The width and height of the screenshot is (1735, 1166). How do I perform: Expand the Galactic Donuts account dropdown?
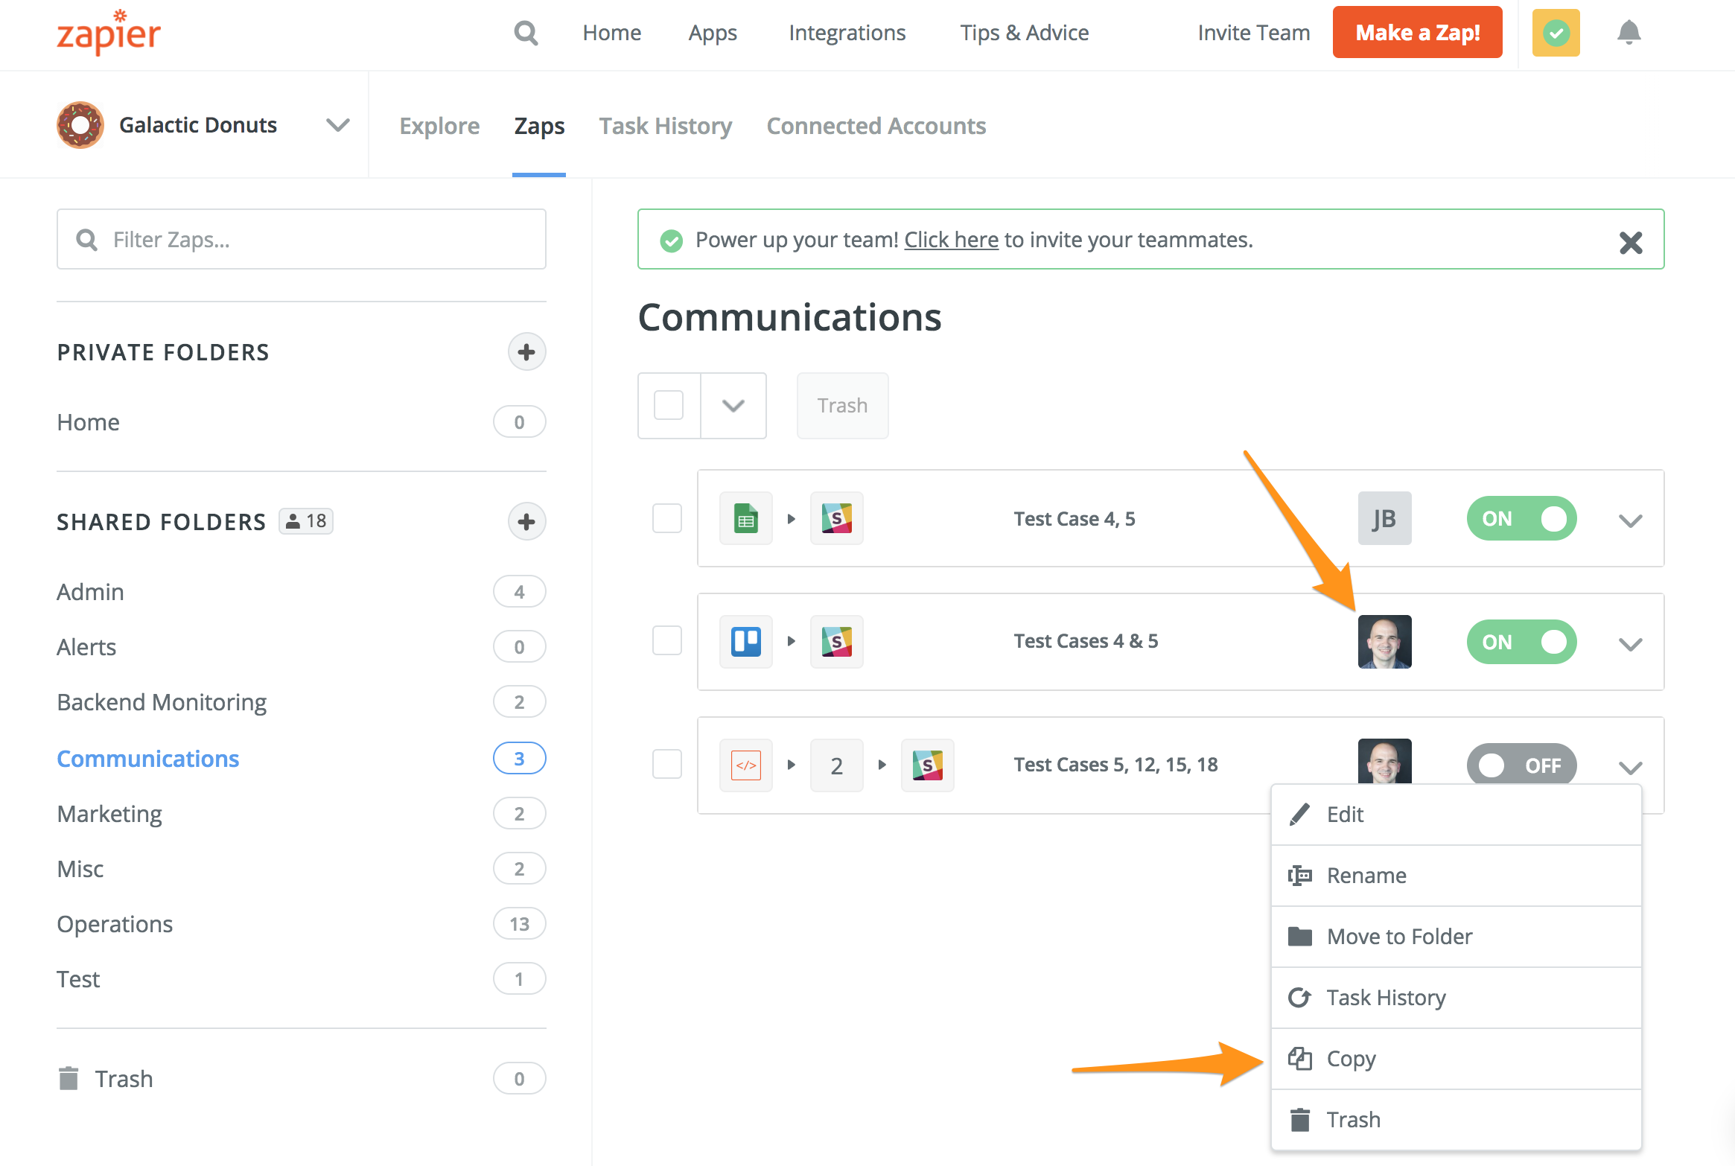337,124
